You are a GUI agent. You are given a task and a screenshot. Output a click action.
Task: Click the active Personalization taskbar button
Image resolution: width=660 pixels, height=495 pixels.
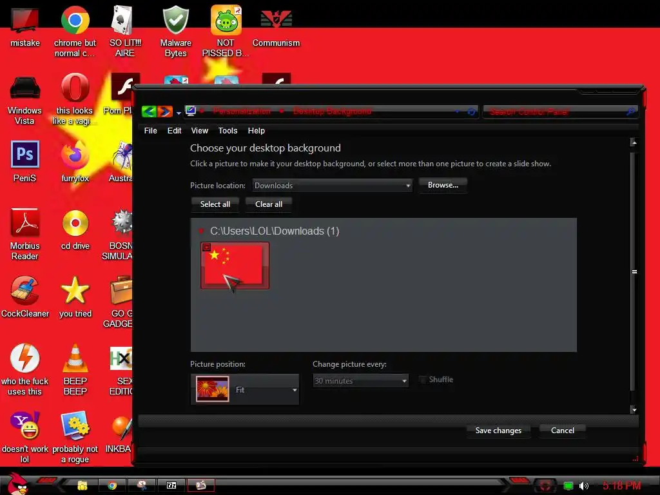(x=201, y=485)
